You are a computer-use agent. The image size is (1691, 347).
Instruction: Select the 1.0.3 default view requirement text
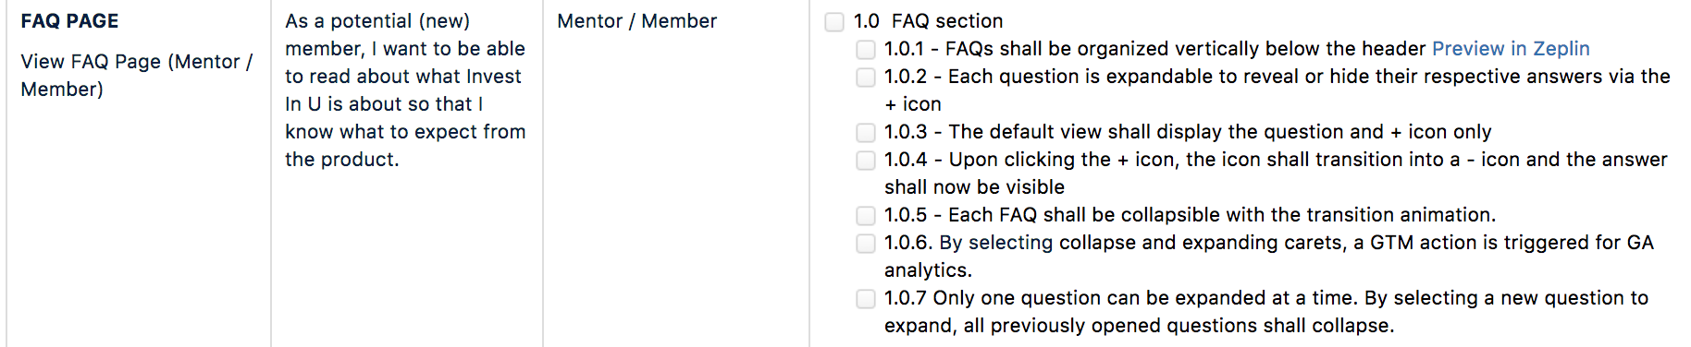(1188, 132)
